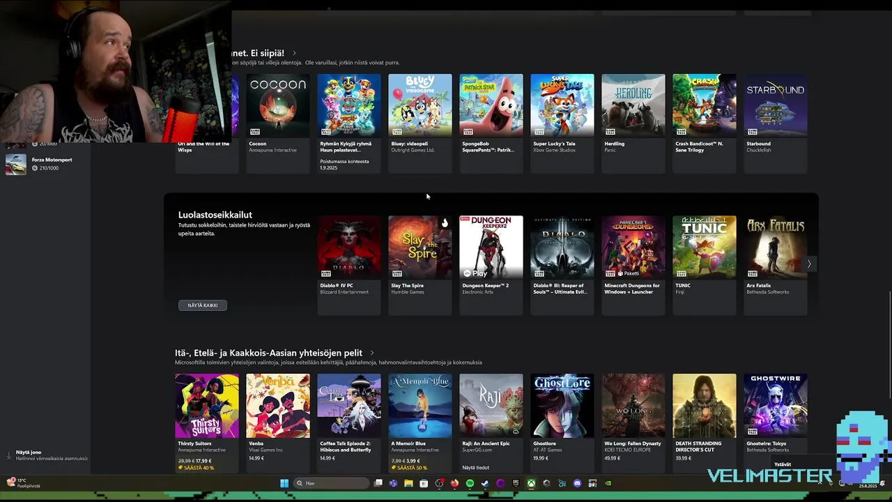Select Arx Fatalis cover art
Viewport: 892px width, 502px height.
coord(775,247)
